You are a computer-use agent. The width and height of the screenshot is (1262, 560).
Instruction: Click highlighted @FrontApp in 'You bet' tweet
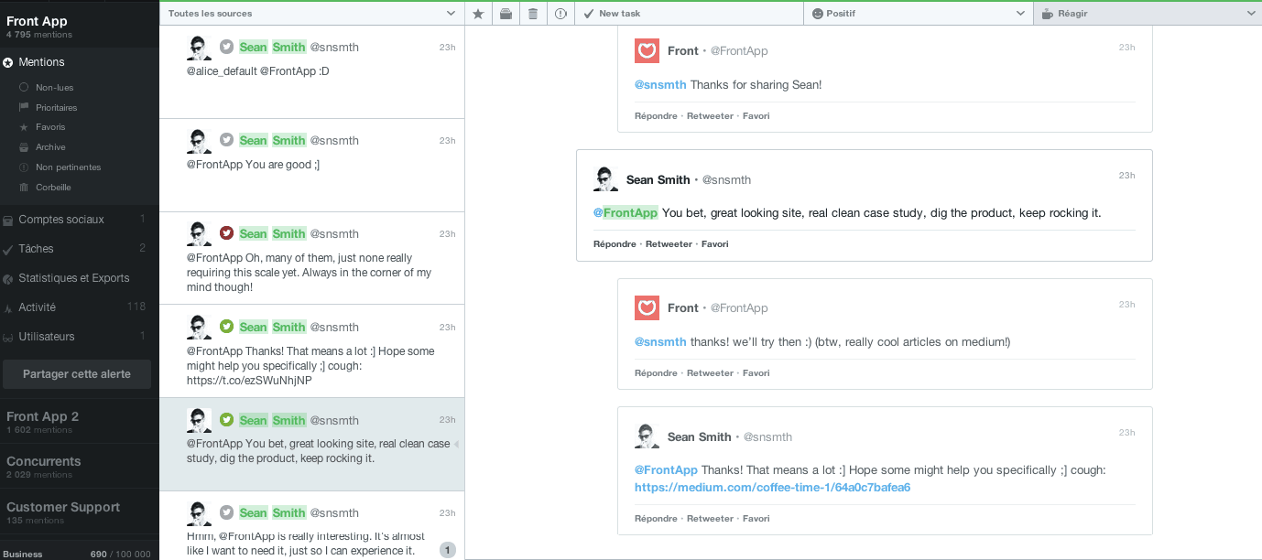click(x=626, y=213)
